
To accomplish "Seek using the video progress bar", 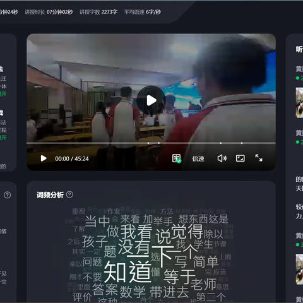I will [x=151, y=143].
